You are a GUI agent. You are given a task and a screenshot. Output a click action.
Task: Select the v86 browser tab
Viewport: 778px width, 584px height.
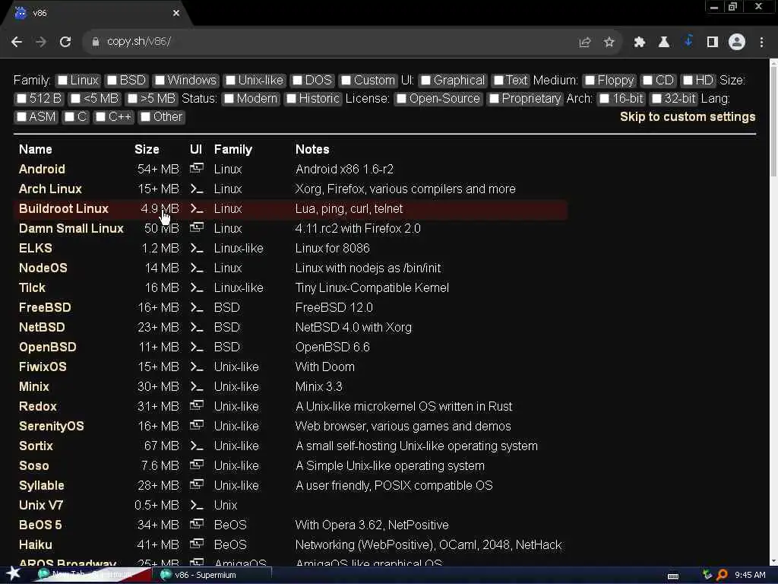click(x=98, y=14)
